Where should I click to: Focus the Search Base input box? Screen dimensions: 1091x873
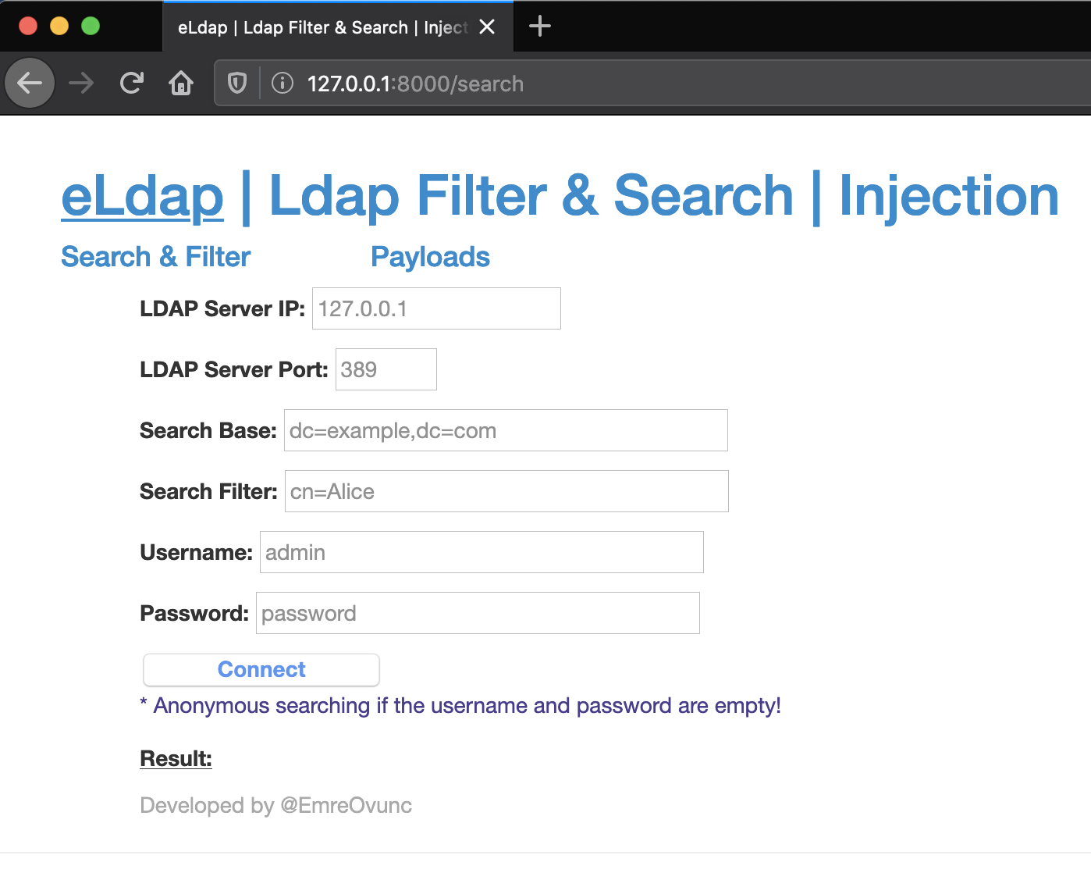[506, 430]
